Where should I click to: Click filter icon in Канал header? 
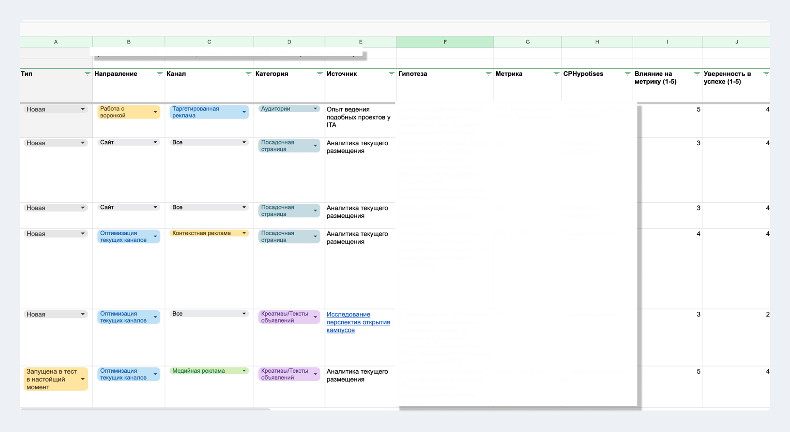(x=249, y=74)
